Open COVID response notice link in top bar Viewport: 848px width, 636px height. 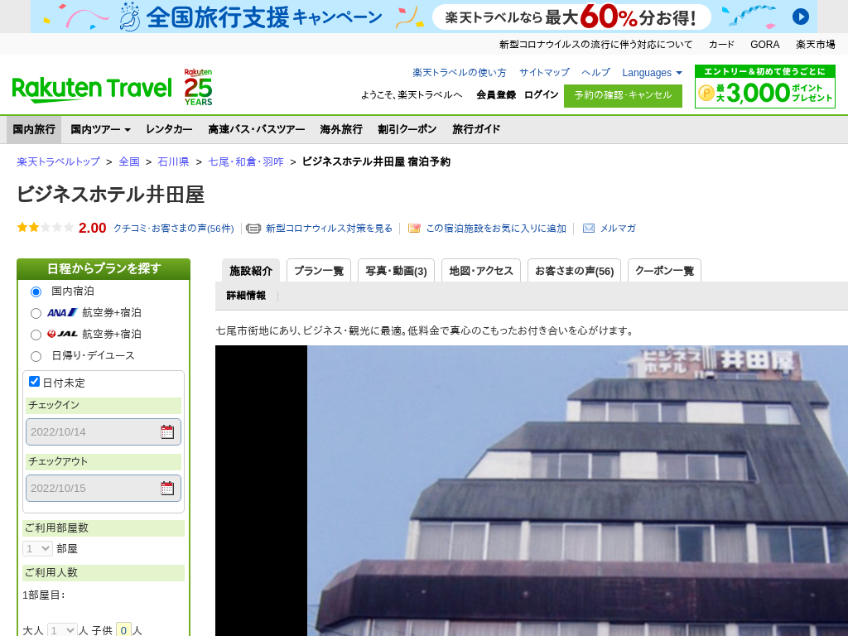click(595, 45)
